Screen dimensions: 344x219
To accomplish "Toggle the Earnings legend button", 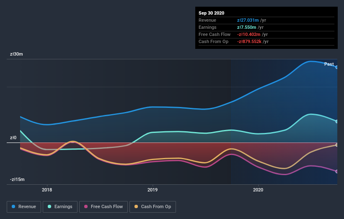I will [60, 207].
